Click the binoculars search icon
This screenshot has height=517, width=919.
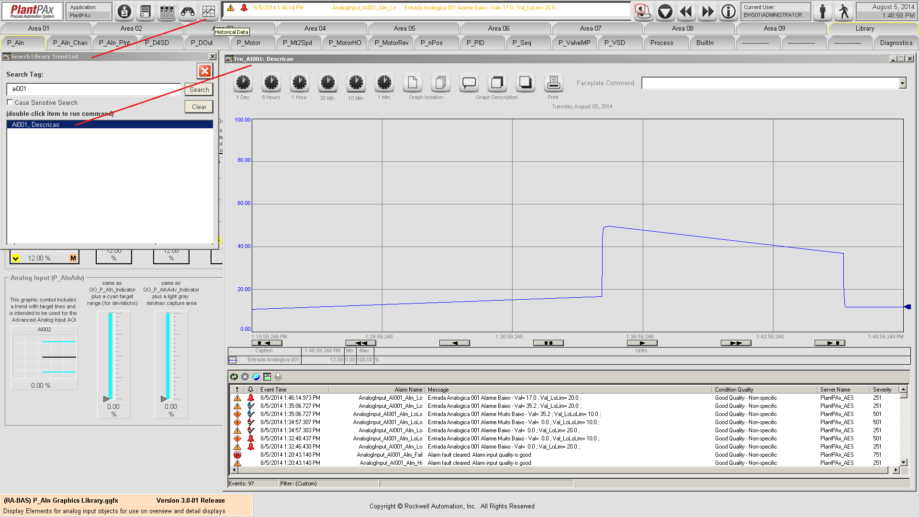(x=188, y=11)
